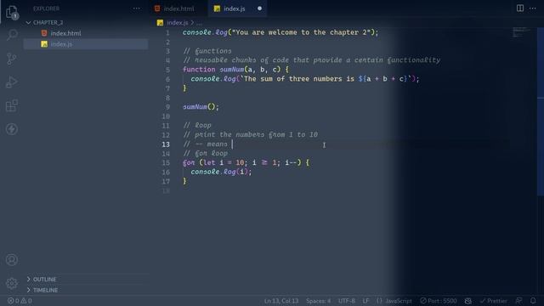Screen dimensions: 544x306
Task: Click LF end of line selector
Action: coord(365,301)
